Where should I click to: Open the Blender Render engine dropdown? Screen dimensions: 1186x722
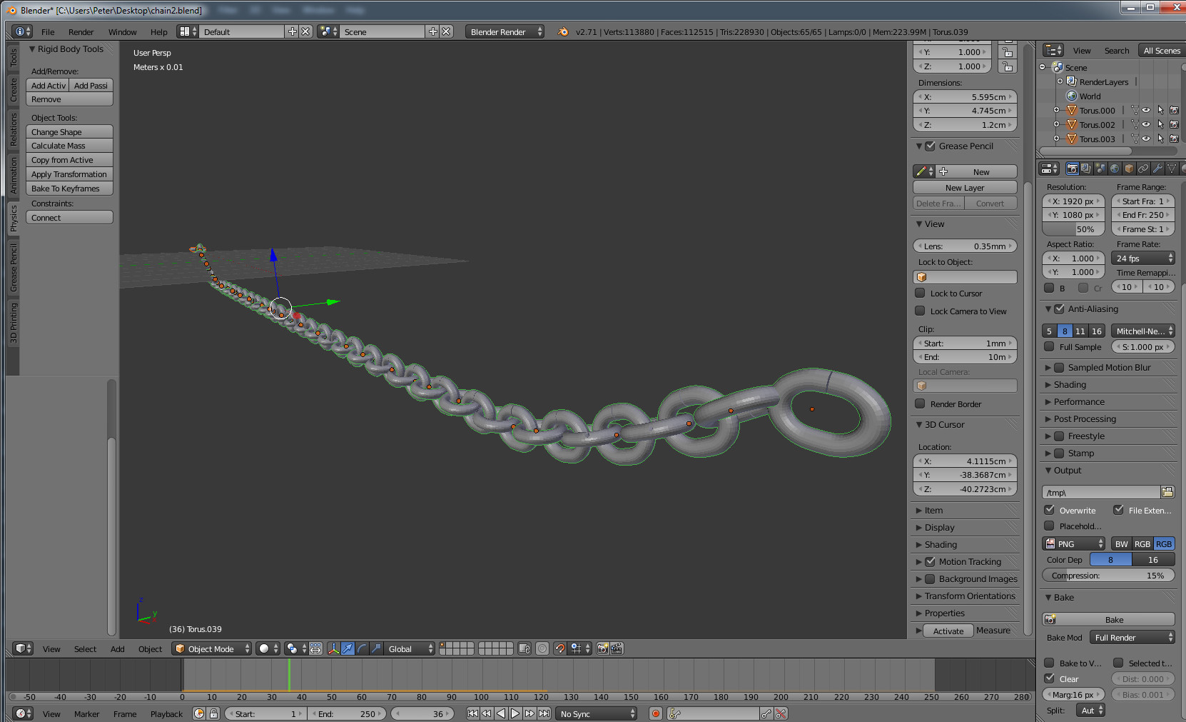pos(505,31)
